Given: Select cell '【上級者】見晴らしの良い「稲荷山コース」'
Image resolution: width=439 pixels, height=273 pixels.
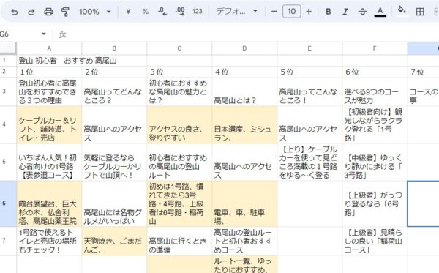Looking at the screenshot, I should (375, 241).
